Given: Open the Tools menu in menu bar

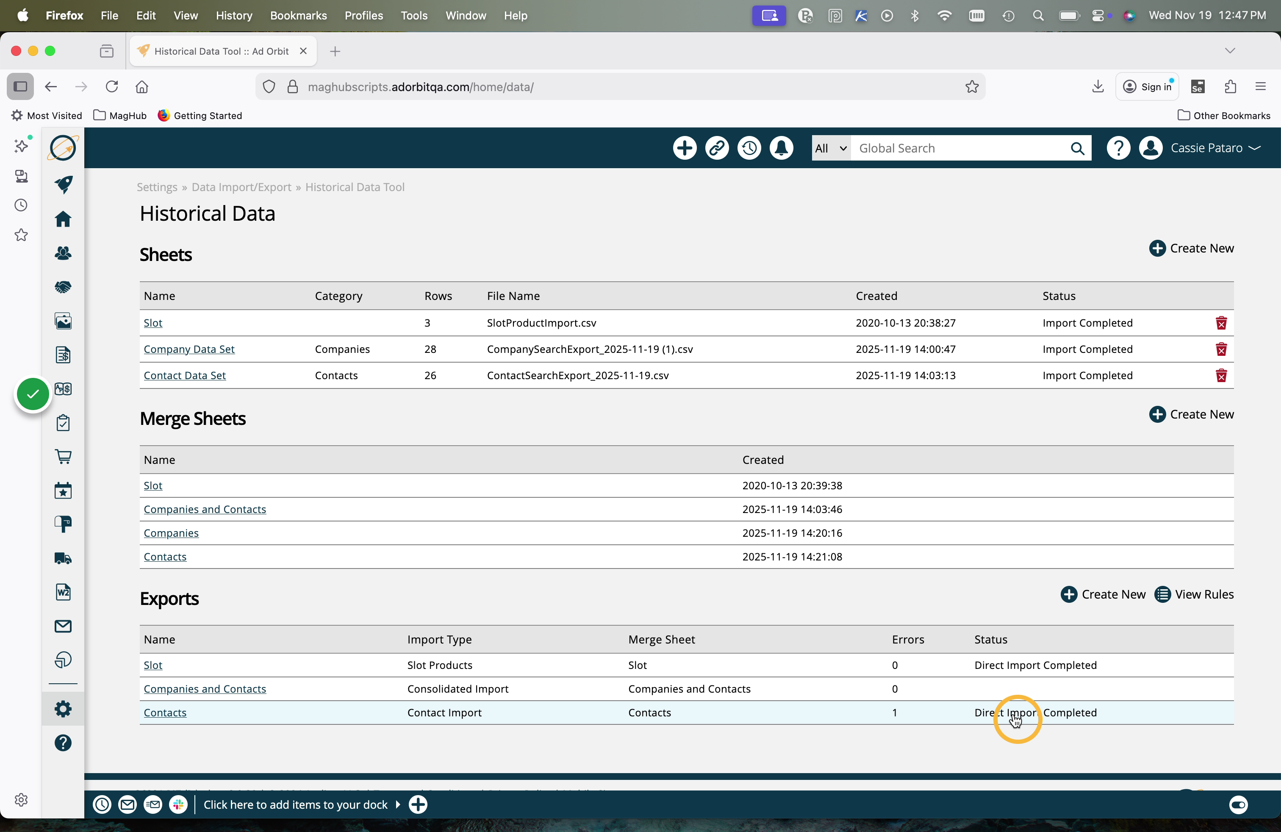Looking at the screenshot, I should click(x=413, y=16).
